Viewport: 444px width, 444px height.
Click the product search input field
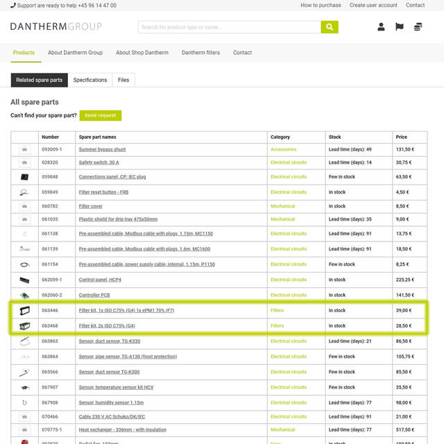tap(229, 27)
